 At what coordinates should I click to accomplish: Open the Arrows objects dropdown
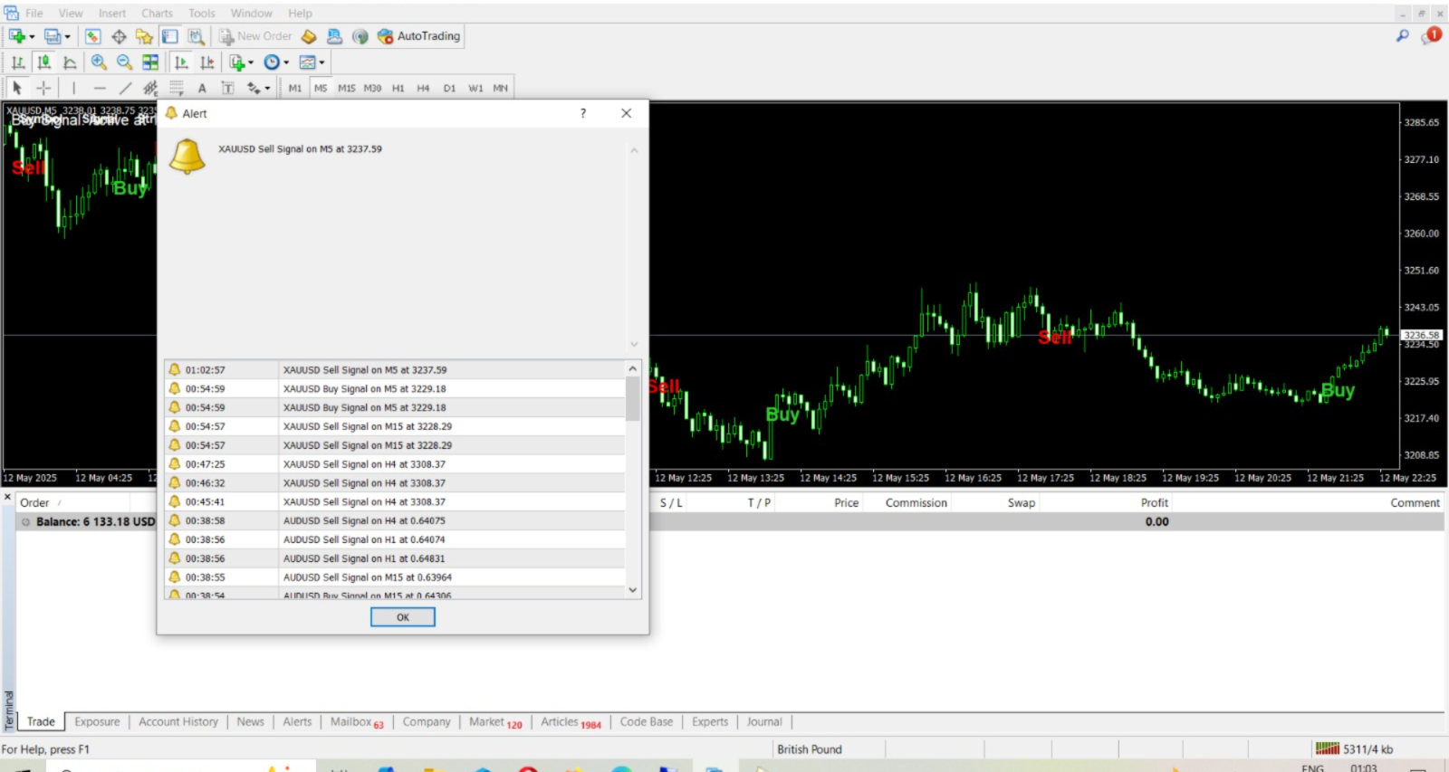tap(259, 88)
